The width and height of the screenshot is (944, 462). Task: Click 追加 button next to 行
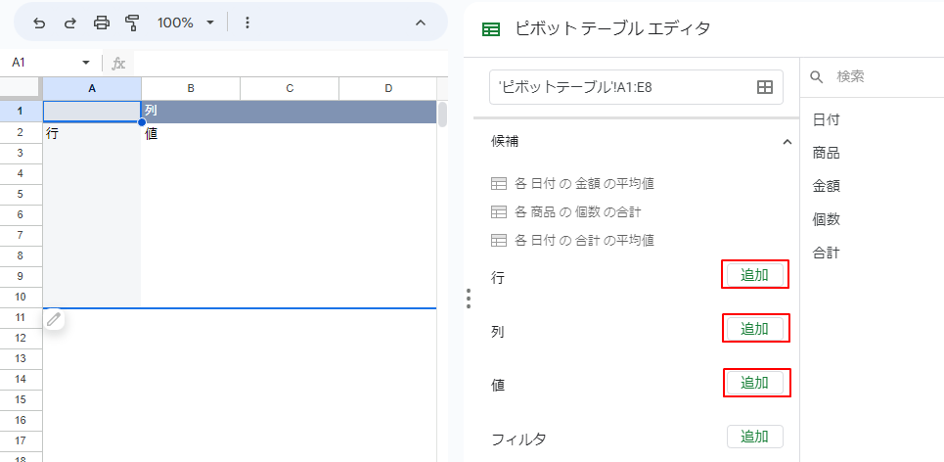[754, 275]
